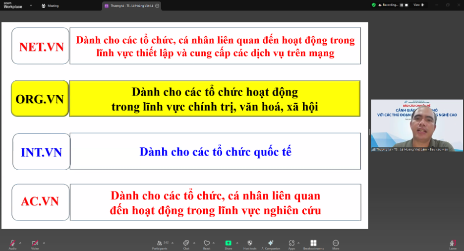Click the Leave meeting button
Screen dimensions: 464x251
453,243
